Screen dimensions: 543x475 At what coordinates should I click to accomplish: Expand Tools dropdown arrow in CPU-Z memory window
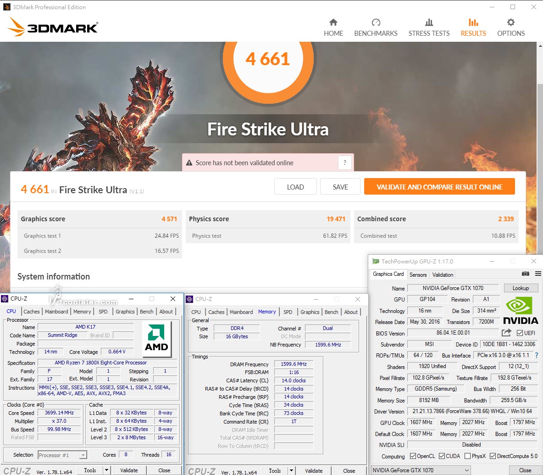[292, 470]
